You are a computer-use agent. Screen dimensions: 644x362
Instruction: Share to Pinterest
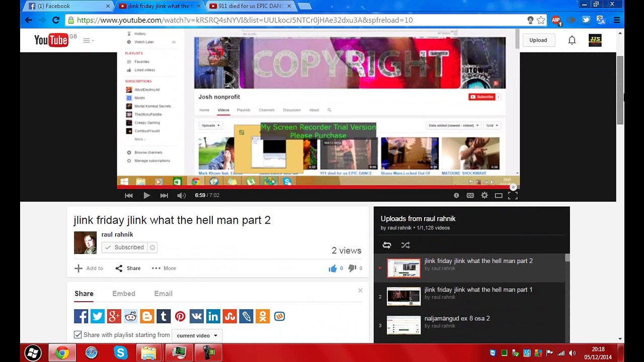(180, 316)
